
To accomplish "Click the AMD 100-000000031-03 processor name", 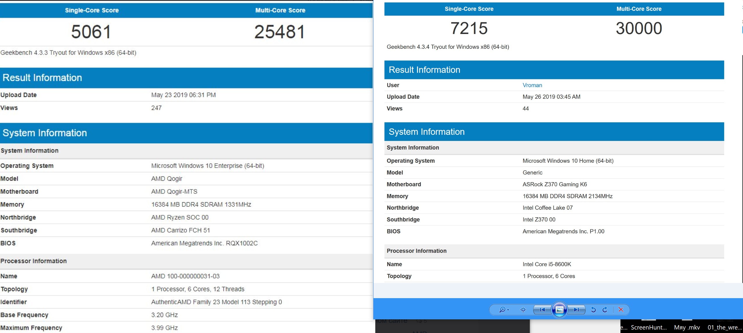I will click(x=185, y=276).
